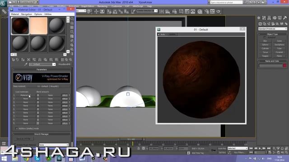This screenshot has height=162, width=289.
Task: Toggle the checkbox for coat material row 3
Action: pyautogui.click(x=38, y=102)
